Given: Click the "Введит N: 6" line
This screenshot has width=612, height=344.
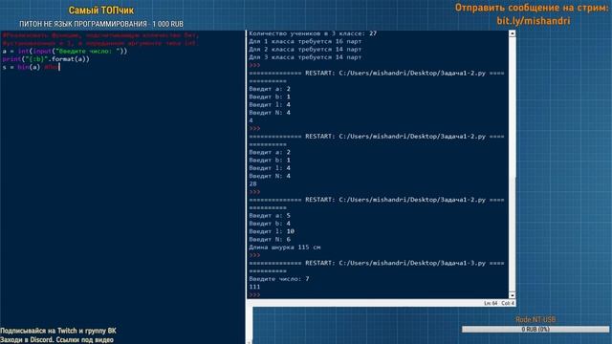Looking at the screenshot, I should pyautogui.click(x=270, y=239).
